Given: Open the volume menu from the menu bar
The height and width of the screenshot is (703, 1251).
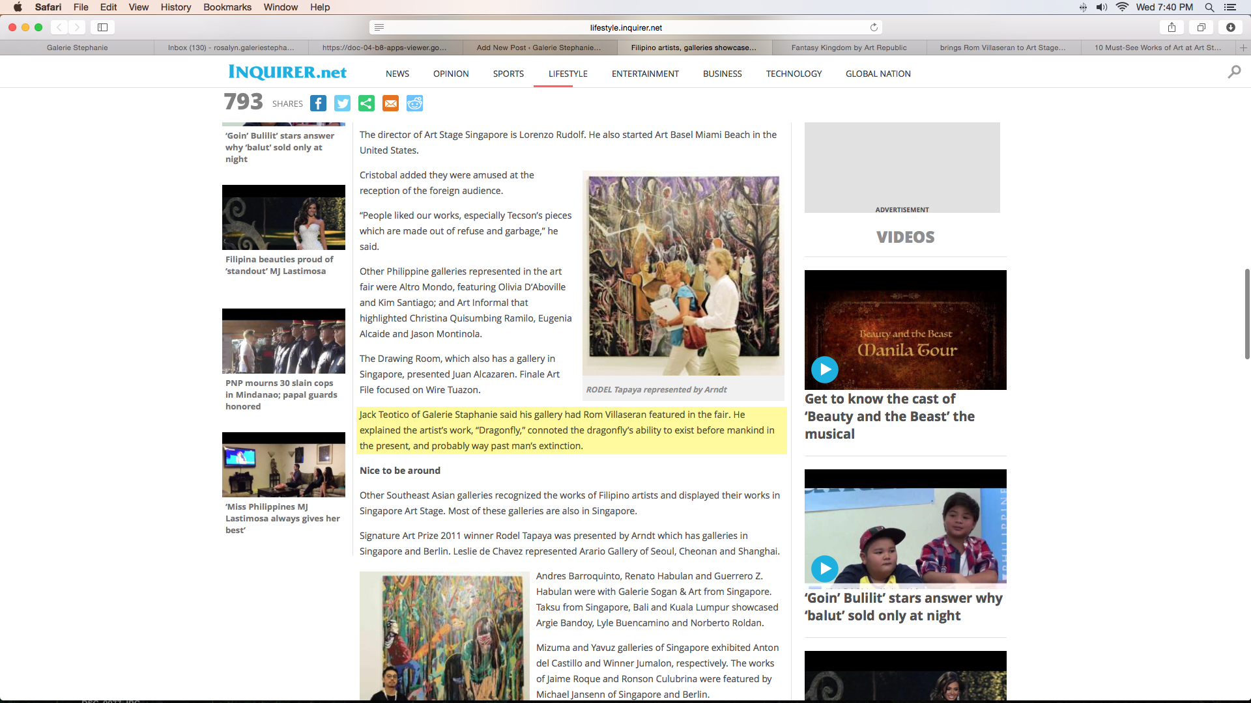Looking at the screenshot, I should (1101, 7).
